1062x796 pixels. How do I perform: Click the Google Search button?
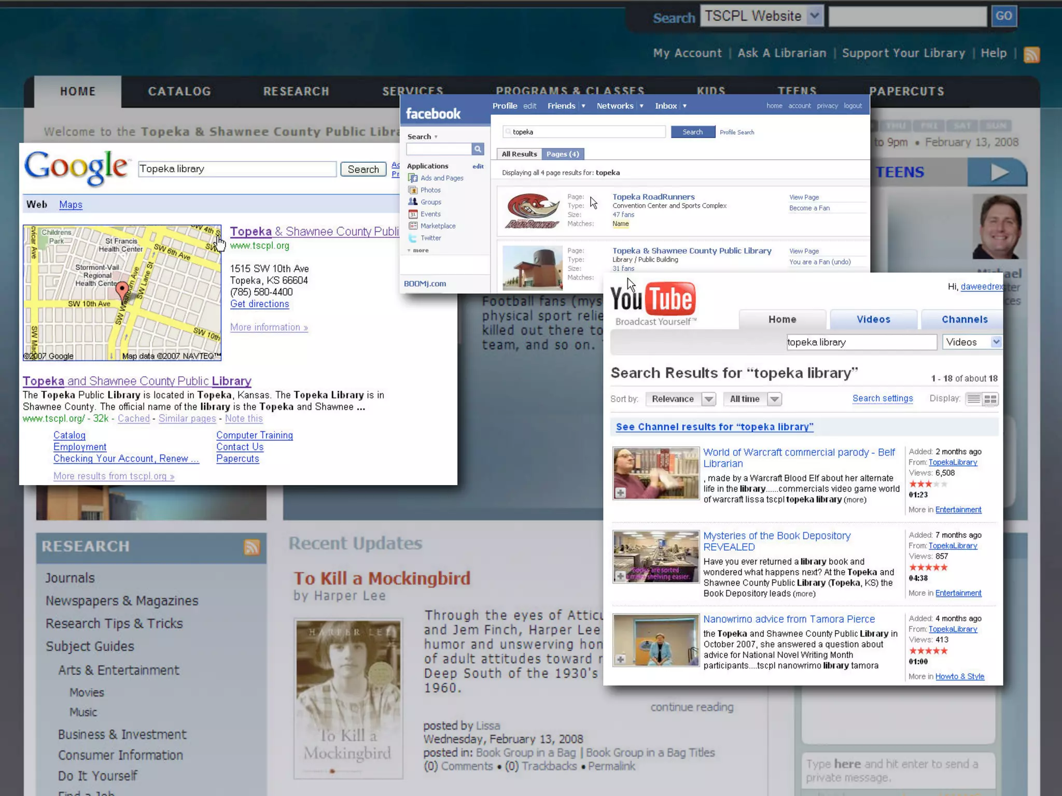coord(363,169)
